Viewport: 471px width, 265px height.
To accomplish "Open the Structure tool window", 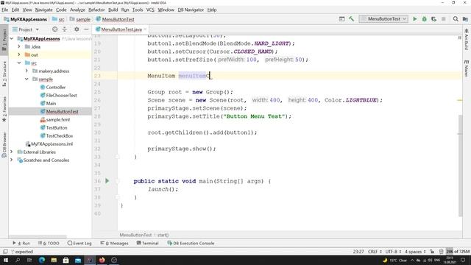I will pos(4,74).
